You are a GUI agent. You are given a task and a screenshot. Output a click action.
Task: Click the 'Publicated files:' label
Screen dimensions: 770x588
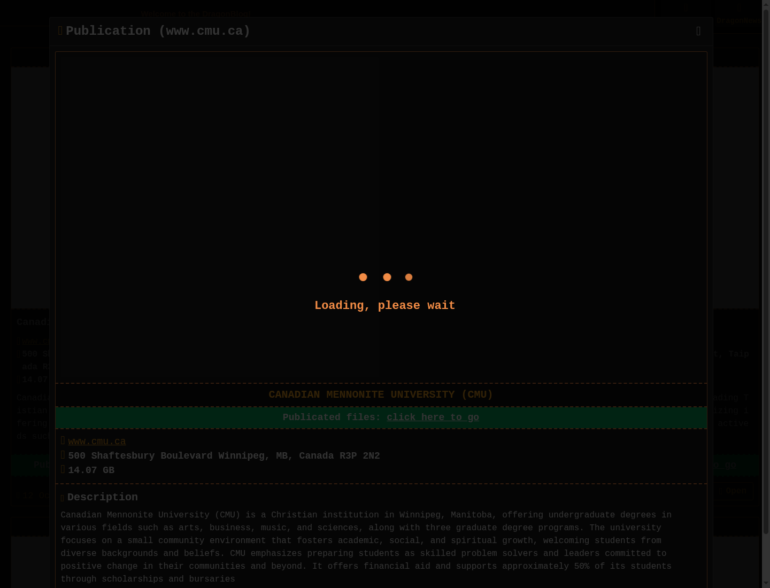point(332,417)
